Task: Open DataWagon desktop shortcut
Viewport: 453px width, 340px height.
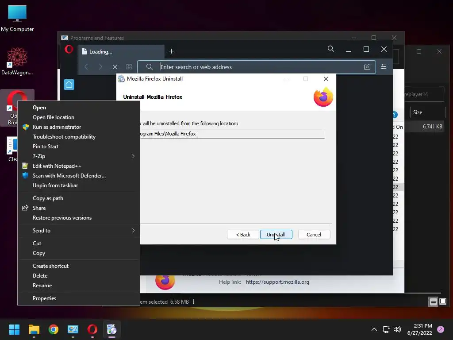Action: coord(17,61)
